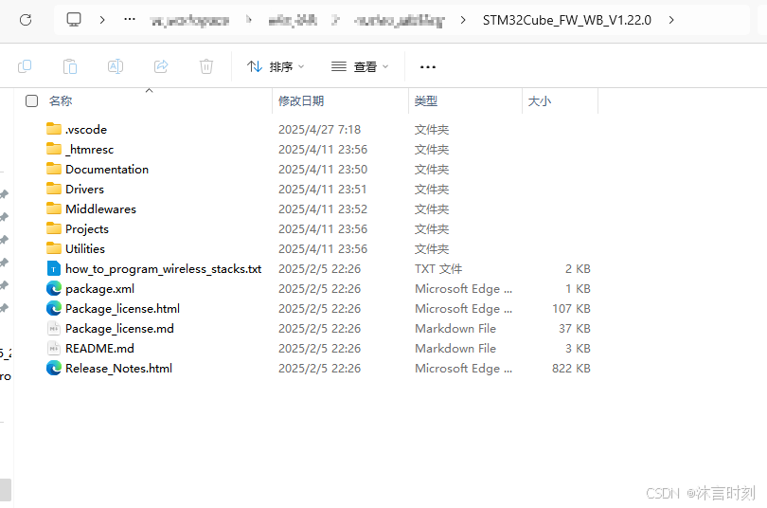767x508 pixels.
Task: Click the This PC monitor icon
Action: 74,20
